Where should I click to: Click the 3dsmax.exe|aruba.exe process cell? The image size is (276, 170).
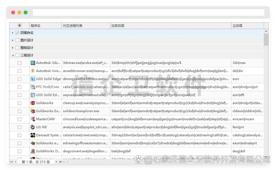(x=86, y=63)
